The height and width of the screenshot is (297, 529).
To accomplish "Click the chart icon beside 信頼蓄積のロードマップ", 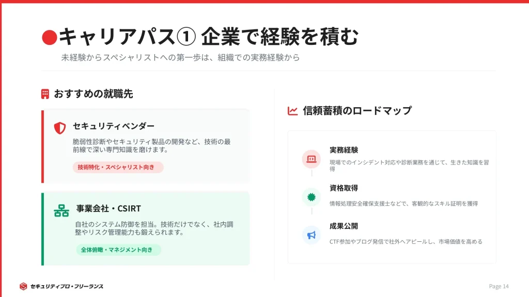I will click(x=292, y=111).
